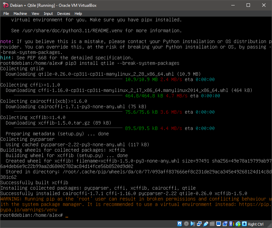The height and width of the screenshot is (228, 272).
Task: Open the Devices menu
Action: coord(63,14)
